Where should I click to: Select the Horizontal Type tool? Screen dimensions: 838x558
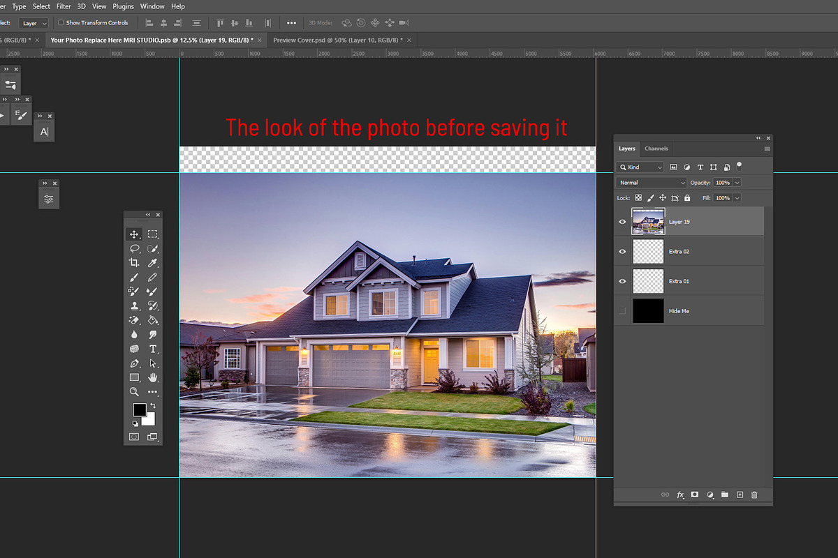pyautogui.click(x=153, y=349)
